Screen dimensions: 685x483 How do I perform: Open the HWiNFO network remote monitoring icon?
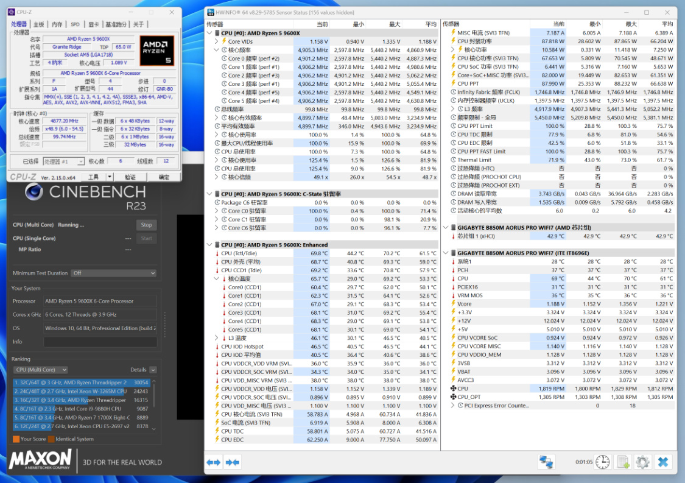(x=546, y=462)
